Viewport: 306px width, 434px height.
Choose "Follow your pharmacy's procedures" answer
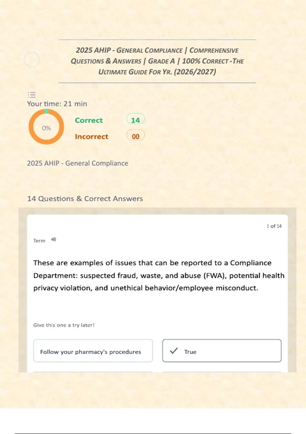point(93,351)
